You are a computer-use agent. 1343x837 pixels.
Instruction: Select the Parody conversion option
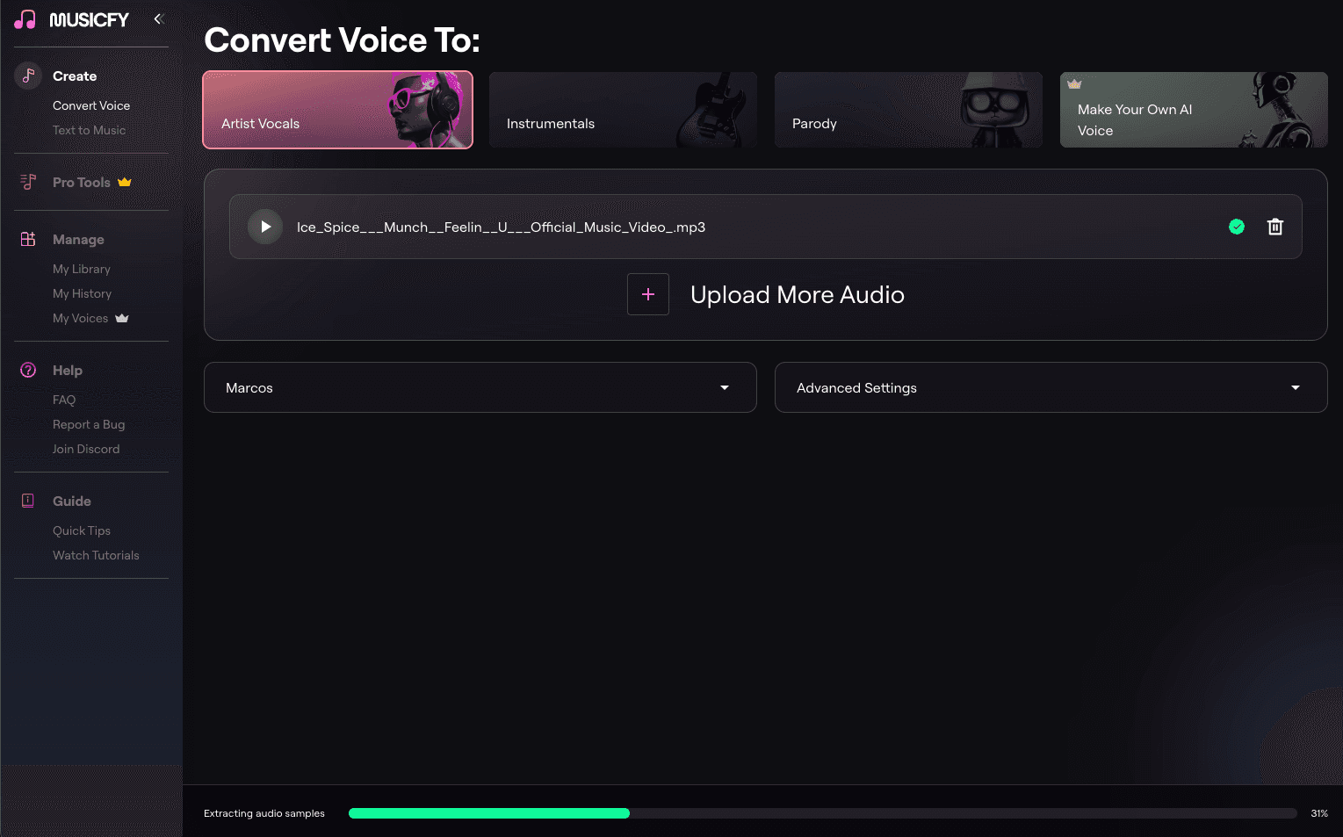(907, 110)
